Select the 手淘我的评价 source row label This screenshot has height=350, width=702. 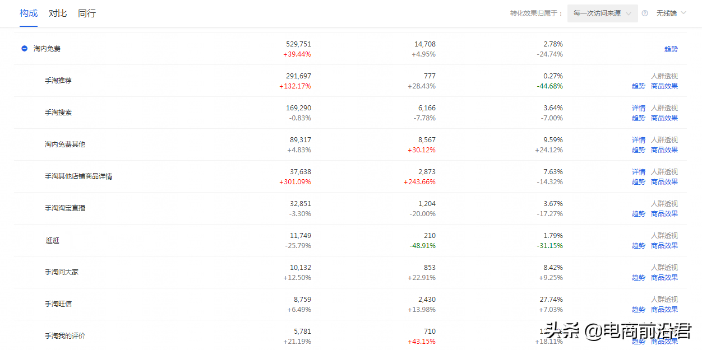pos(65,336)
